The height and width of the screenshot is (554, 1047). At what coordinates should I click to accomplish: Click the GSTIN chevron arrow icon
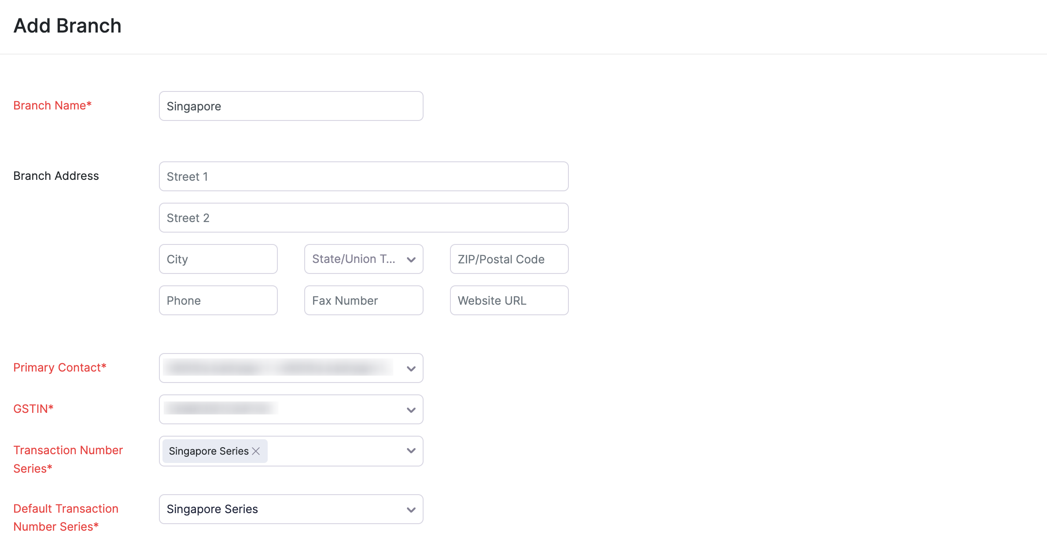[x=411, y=410]
